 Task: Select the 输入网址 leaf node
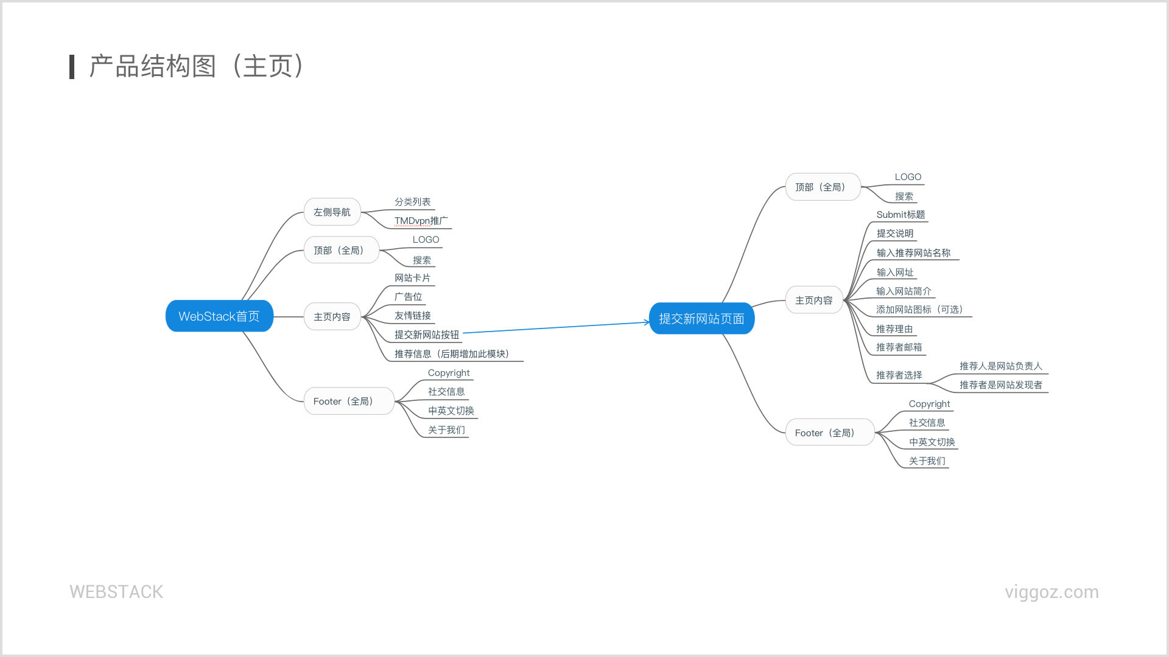[894, 273]
